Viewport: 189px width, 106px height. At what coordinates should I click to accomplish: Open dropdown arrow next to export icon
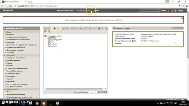[76, 29]
